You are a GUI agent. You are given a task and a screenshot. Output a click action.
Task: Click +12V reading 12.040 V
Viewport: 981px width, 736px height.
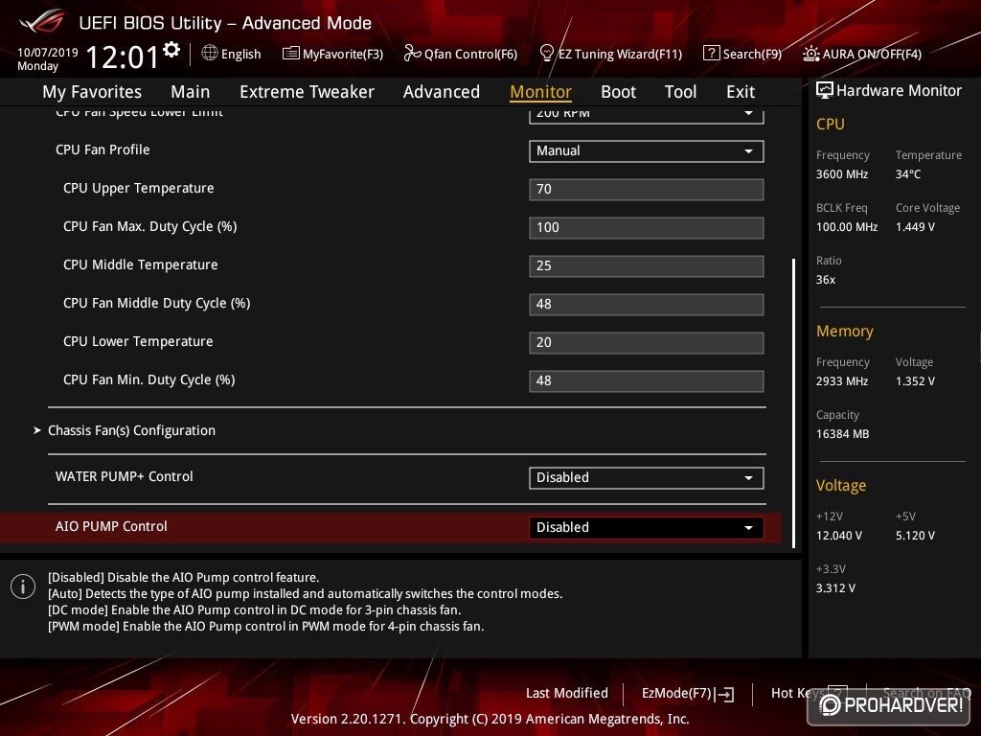pos(838,536)
